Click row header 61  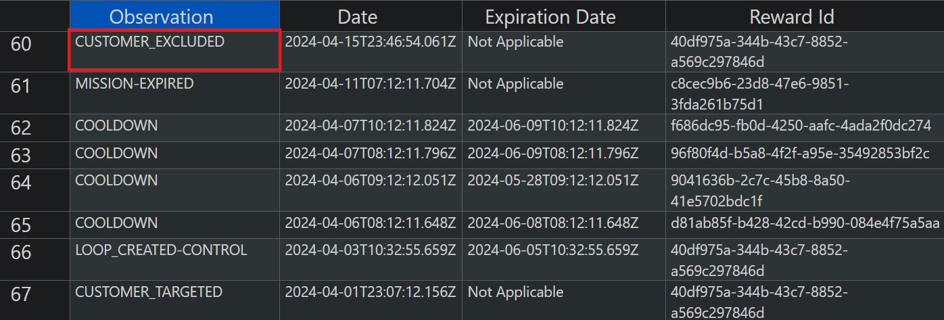pos(22,87)
